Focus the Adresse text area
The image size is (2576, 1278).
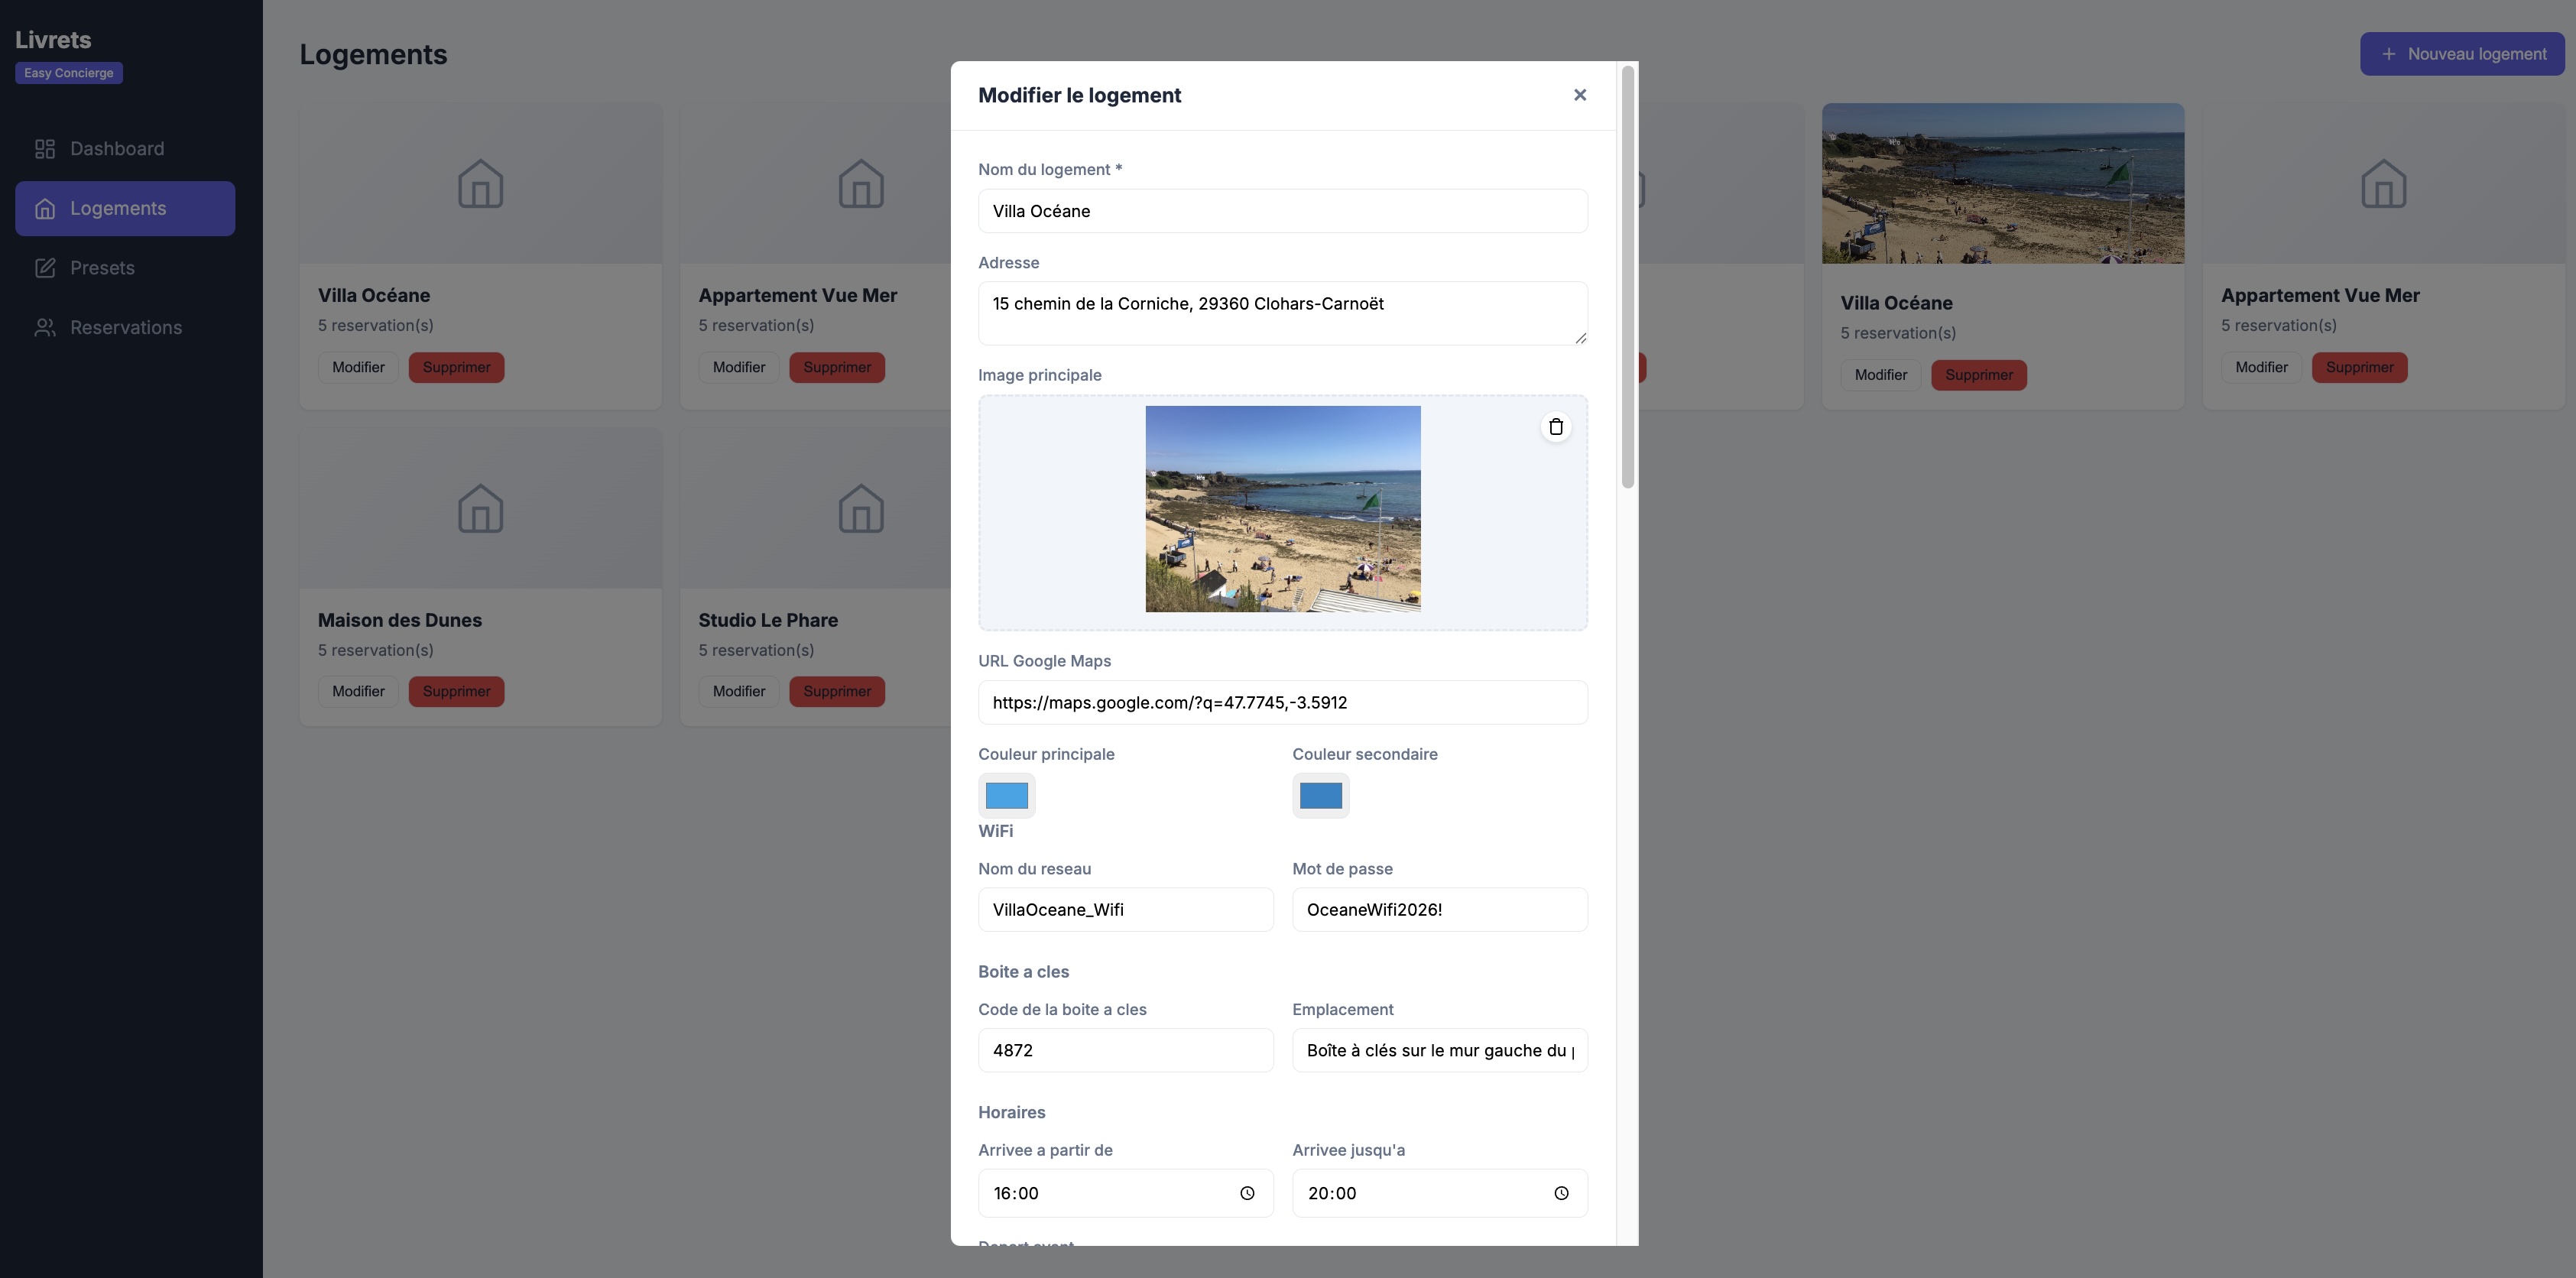(x=1281, y=313)
